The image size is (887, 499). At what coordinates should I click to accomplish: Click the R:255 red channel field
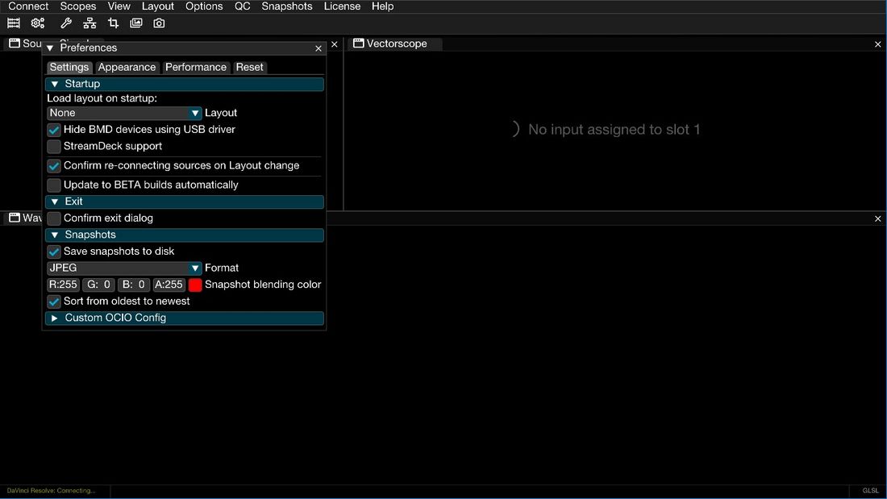pyautogui.click(x=63, y=285)
